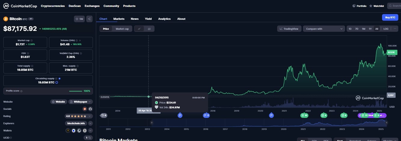401x141 pixels.
Task: Switch to the Yield tab
Action: 148,19
